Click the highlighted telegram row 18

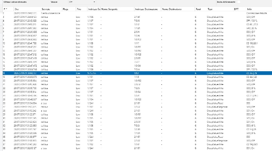coord(137,73)
